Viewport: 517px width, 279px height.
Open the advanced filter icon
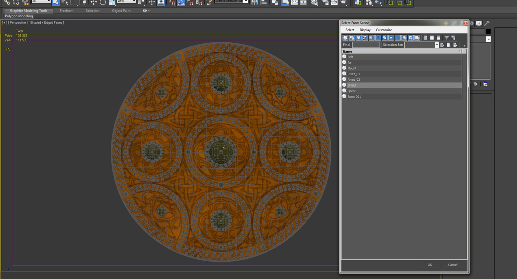pos(453,38)
